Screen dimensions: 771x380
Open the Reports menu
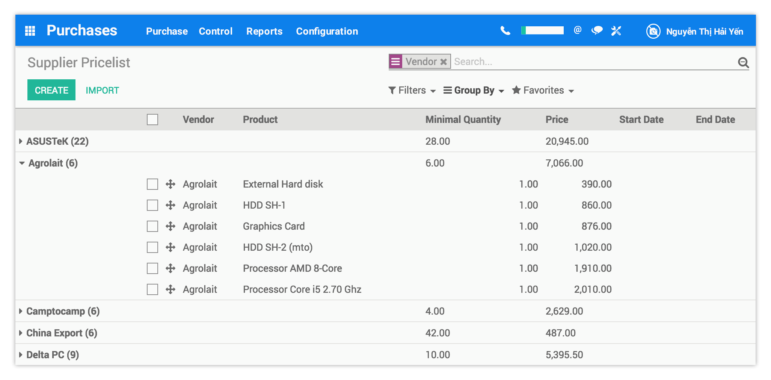click(x=264, y=31)
